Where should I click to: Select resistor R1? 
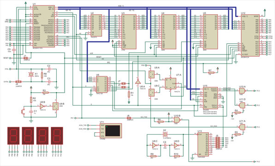pyautogui.click(x=129, y=95)
